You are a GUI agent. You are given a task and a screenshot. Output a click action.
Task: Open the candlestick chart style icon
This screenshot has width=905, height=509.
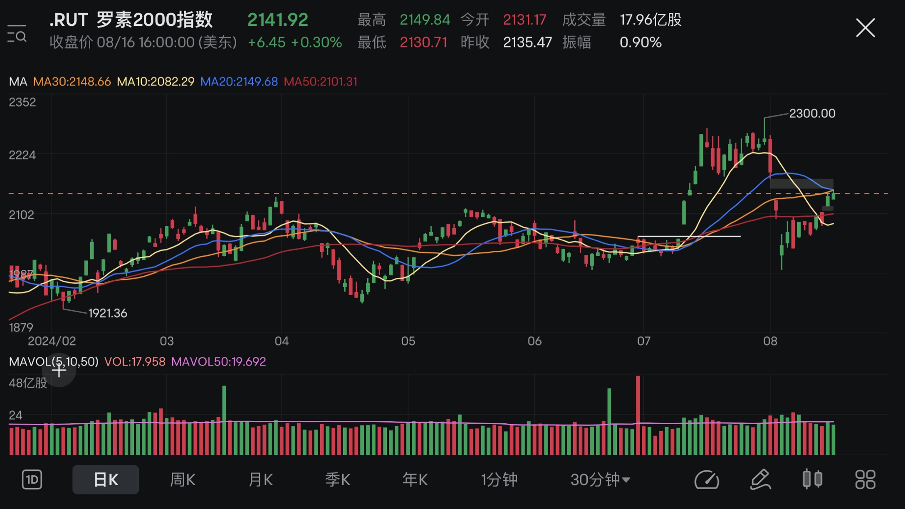click(x=812, y=479)
